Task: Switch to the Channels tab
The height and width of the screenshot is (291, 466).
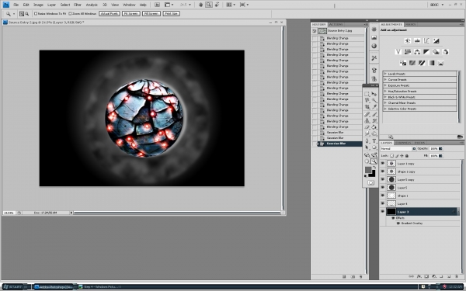Action: (403, 143)
